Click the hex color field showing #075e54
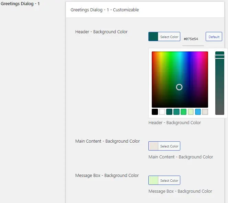Image resolution: width=228 pixels, height=203 pixels. point(193,39)
